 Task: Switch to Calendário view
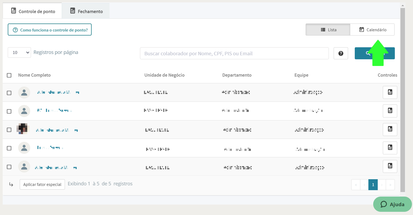pos(372,30)
